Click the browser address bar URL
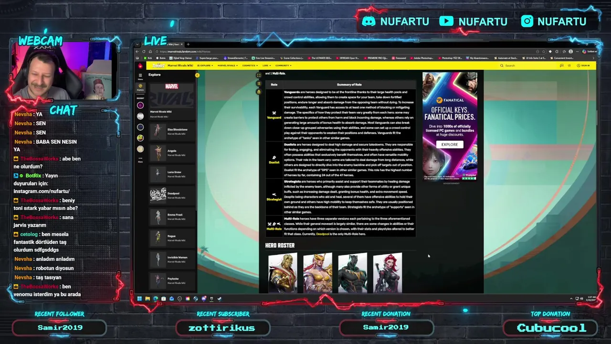 (x=185, y=52)
